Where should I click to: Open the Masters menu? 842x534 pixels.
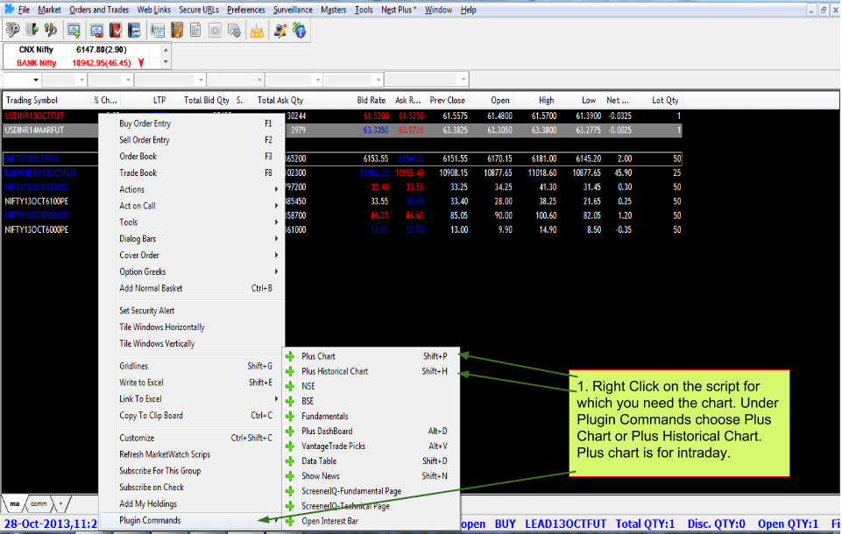click(334, 10)
